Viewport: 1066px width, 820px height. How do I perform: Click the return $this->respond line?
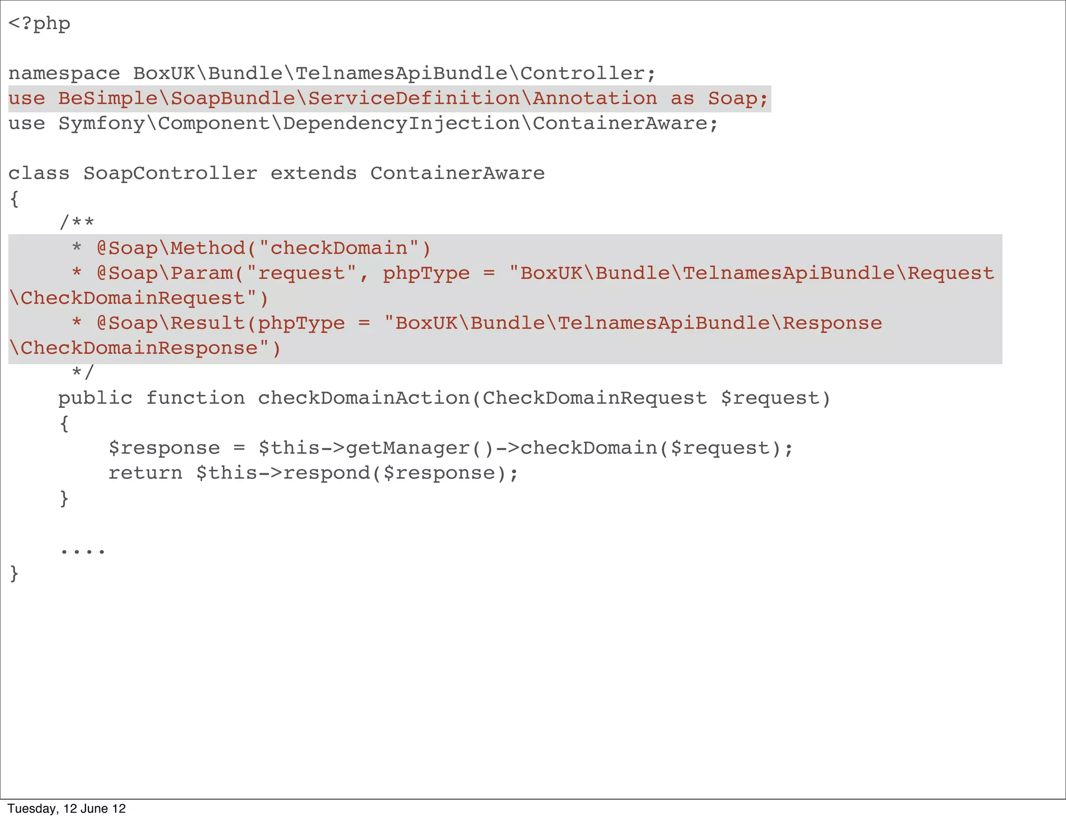(313, 473)
